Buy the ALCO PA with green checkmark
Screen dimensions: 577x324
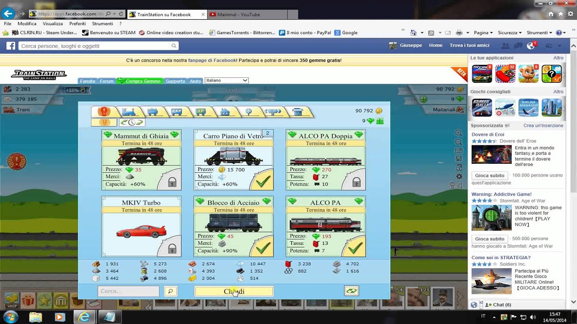355,247
